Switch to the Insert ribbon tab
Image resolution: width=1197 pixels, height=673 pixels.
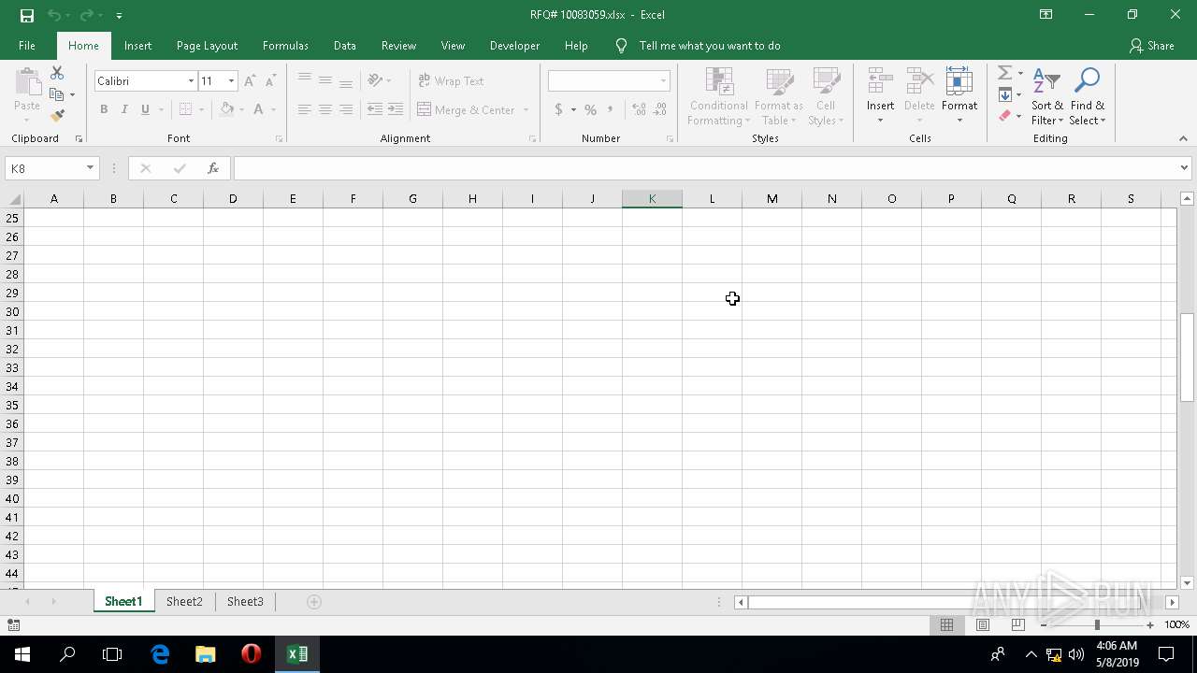(x=137, y=46)
